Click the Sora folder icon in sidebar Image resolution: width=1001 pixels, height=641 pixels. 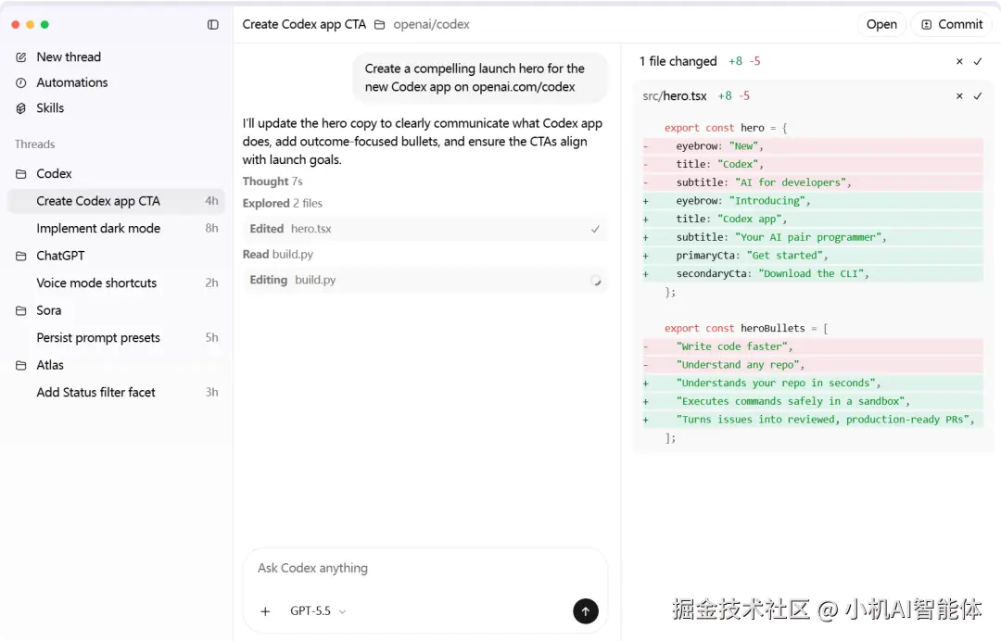(x=21, y=310)
